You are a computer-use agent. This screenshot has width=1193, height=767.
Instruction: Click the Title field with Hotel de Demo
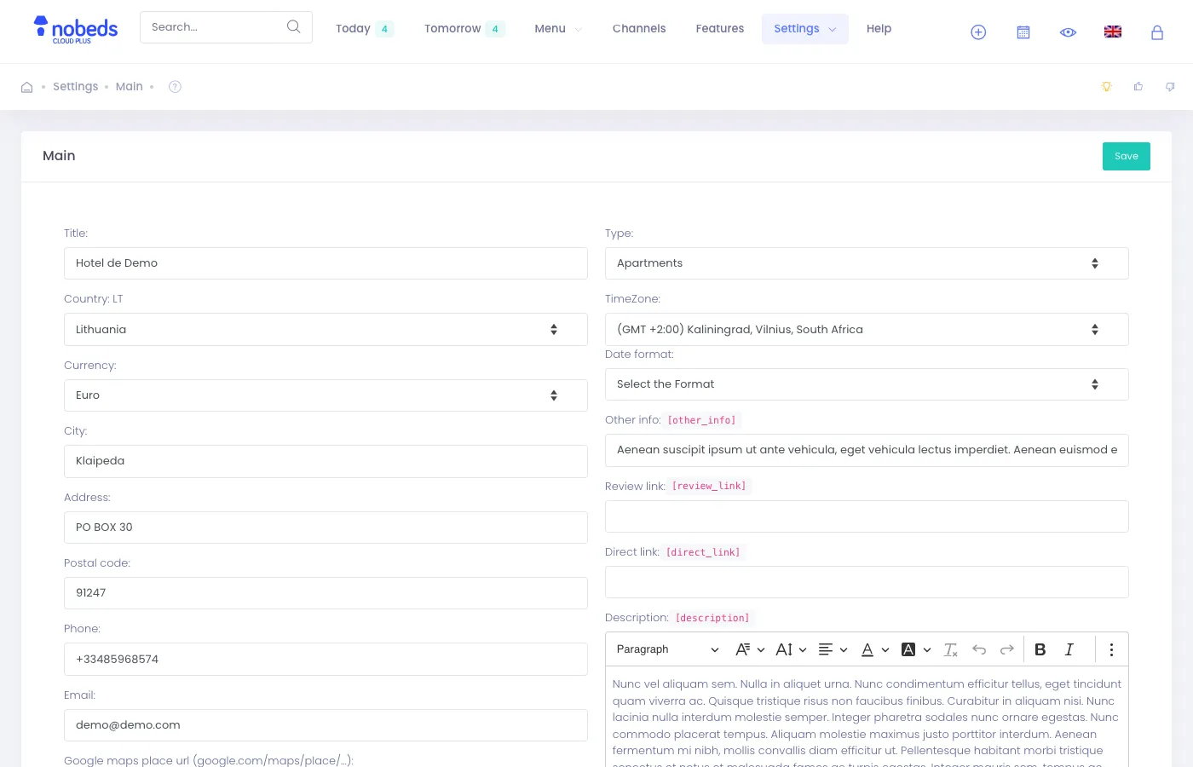point(326,263)
